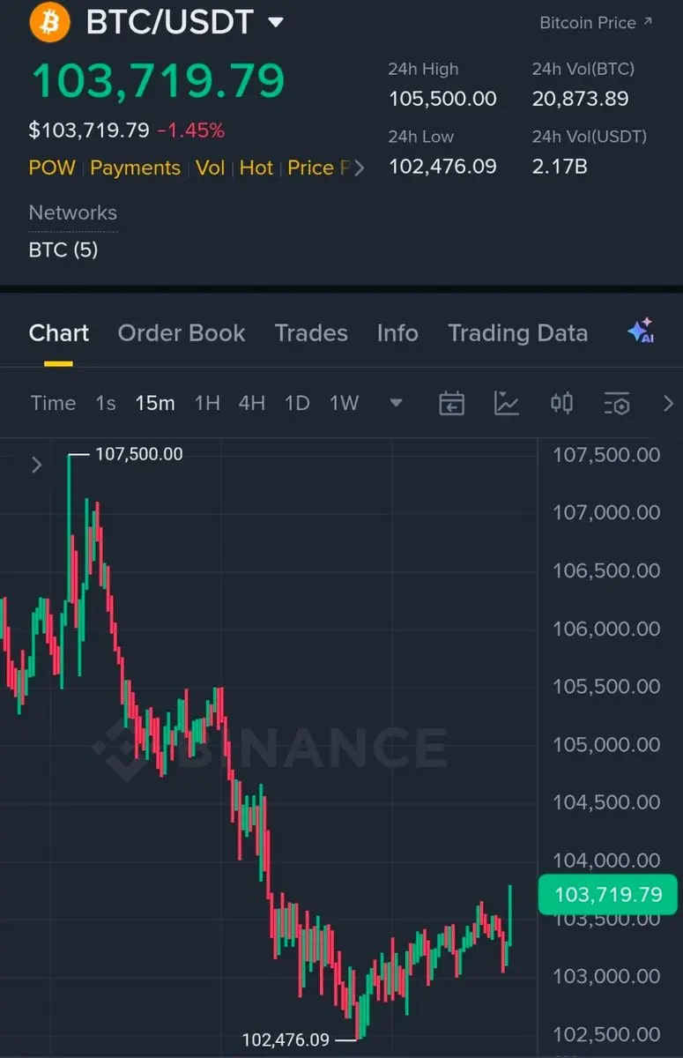Tap the BTC (5) networks label
The width and height of the screenshot is (683, 1058).
(x=63, y=250)
